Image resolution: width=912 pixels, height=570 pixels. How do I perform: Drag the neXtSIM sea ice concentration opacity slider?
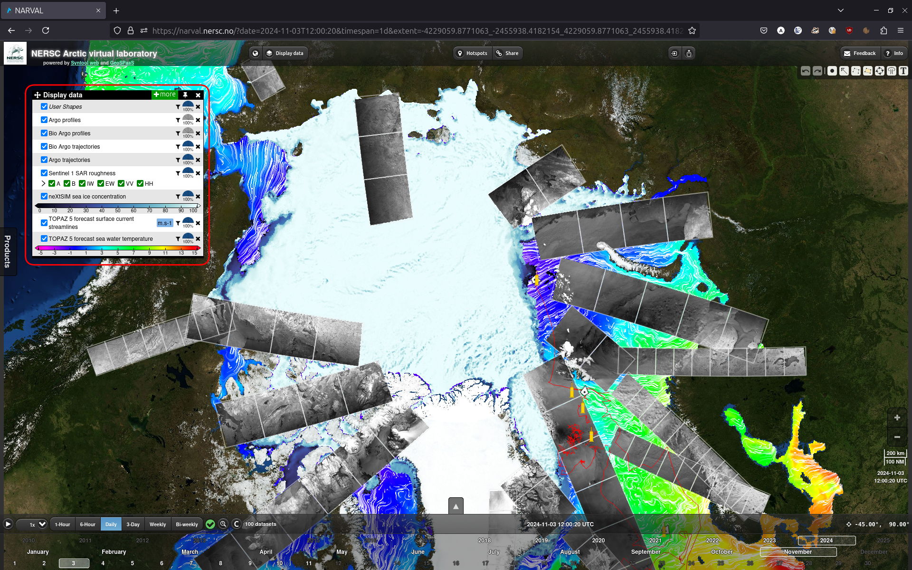coord(188,195)
